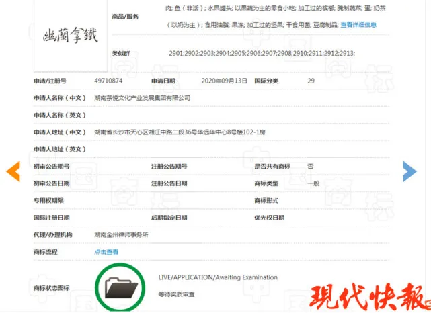Click the blue next-record arrow
The width and height of the screenshot is (431, 313).
(x=409, y=171)
